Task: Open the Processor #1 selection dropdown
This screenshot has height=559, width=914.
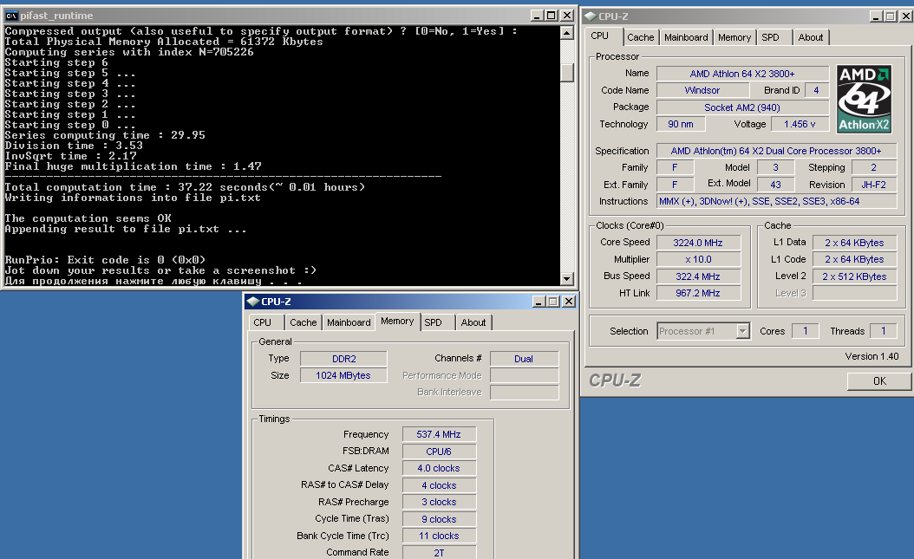Action: (742, 331)
